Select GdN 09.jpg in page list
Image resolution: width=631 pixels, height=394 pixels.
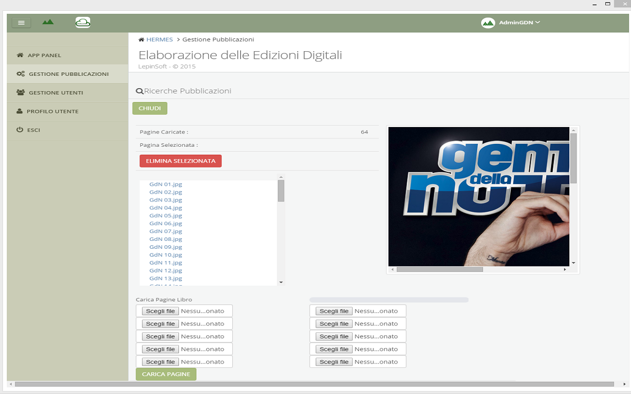[x=166, y=247]
